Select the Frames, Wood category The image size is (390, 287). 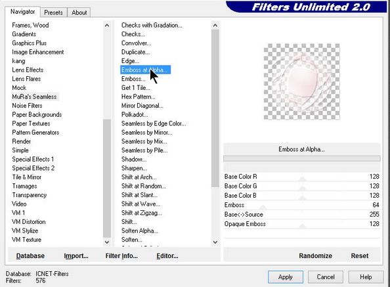click(x=30, y=25)
